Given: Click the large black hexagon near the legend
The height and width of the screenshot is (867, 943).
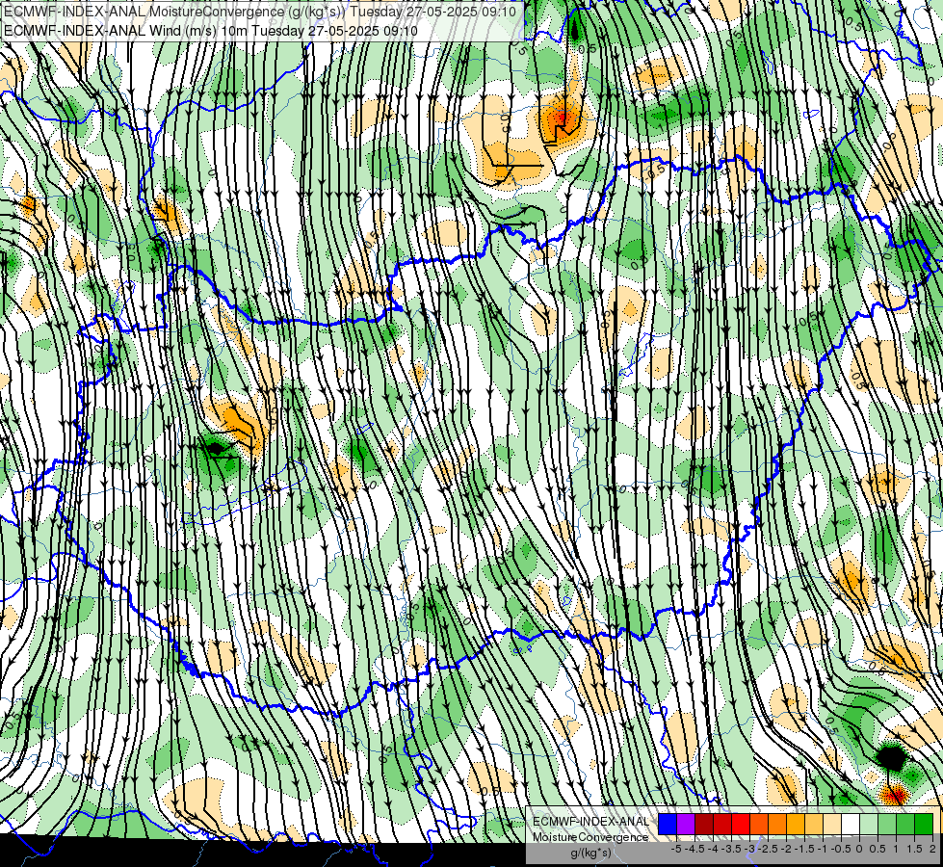Looking at the screenshot, I should pos(891,757).
